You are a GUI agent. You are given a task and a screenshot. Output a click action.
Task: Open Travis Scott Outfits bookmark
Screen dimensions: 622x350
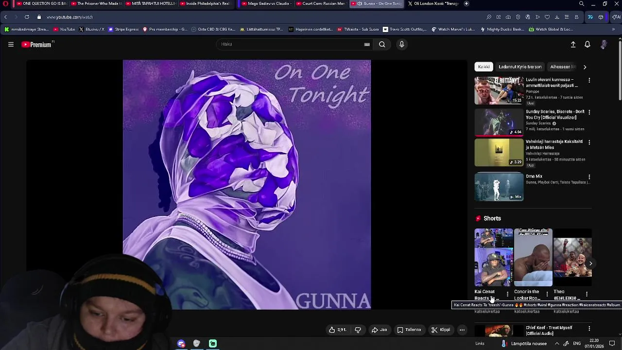point(405,29)
